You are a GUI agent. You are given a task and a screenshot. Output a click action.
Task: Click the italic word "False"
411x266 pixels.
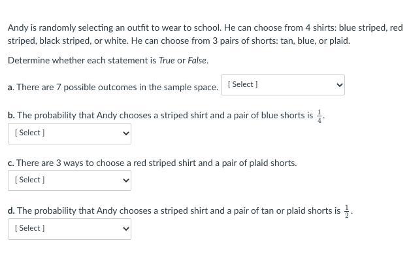point(197,60)
